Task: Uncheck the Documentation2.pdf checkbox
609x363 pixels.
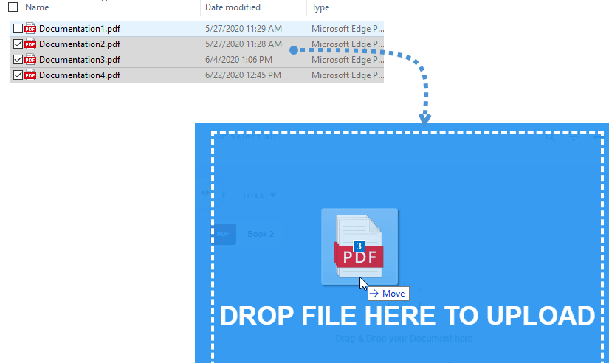Action: (x=18, y=44)
